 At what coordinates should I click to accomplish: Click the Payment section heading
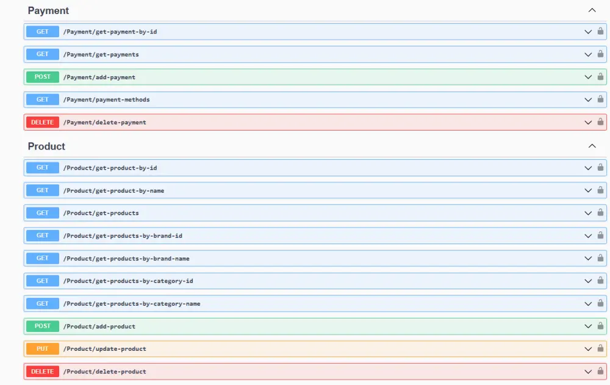tap(48, 10)
